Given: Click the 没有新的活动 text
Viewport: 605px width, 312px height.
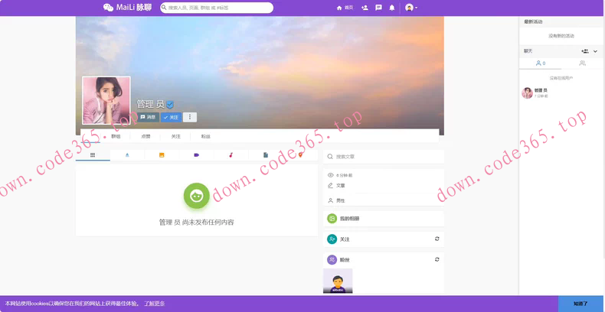Looking at the screenshot, I should coord(561,36).
